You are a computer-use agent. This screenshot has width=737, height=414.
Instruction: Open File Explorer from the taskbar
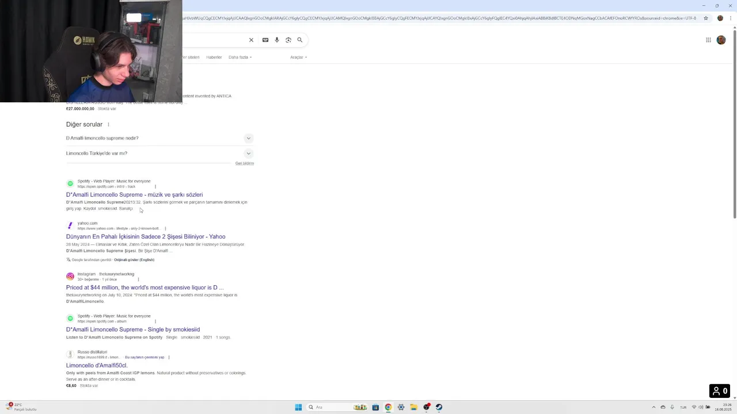(x=413, y=407)
